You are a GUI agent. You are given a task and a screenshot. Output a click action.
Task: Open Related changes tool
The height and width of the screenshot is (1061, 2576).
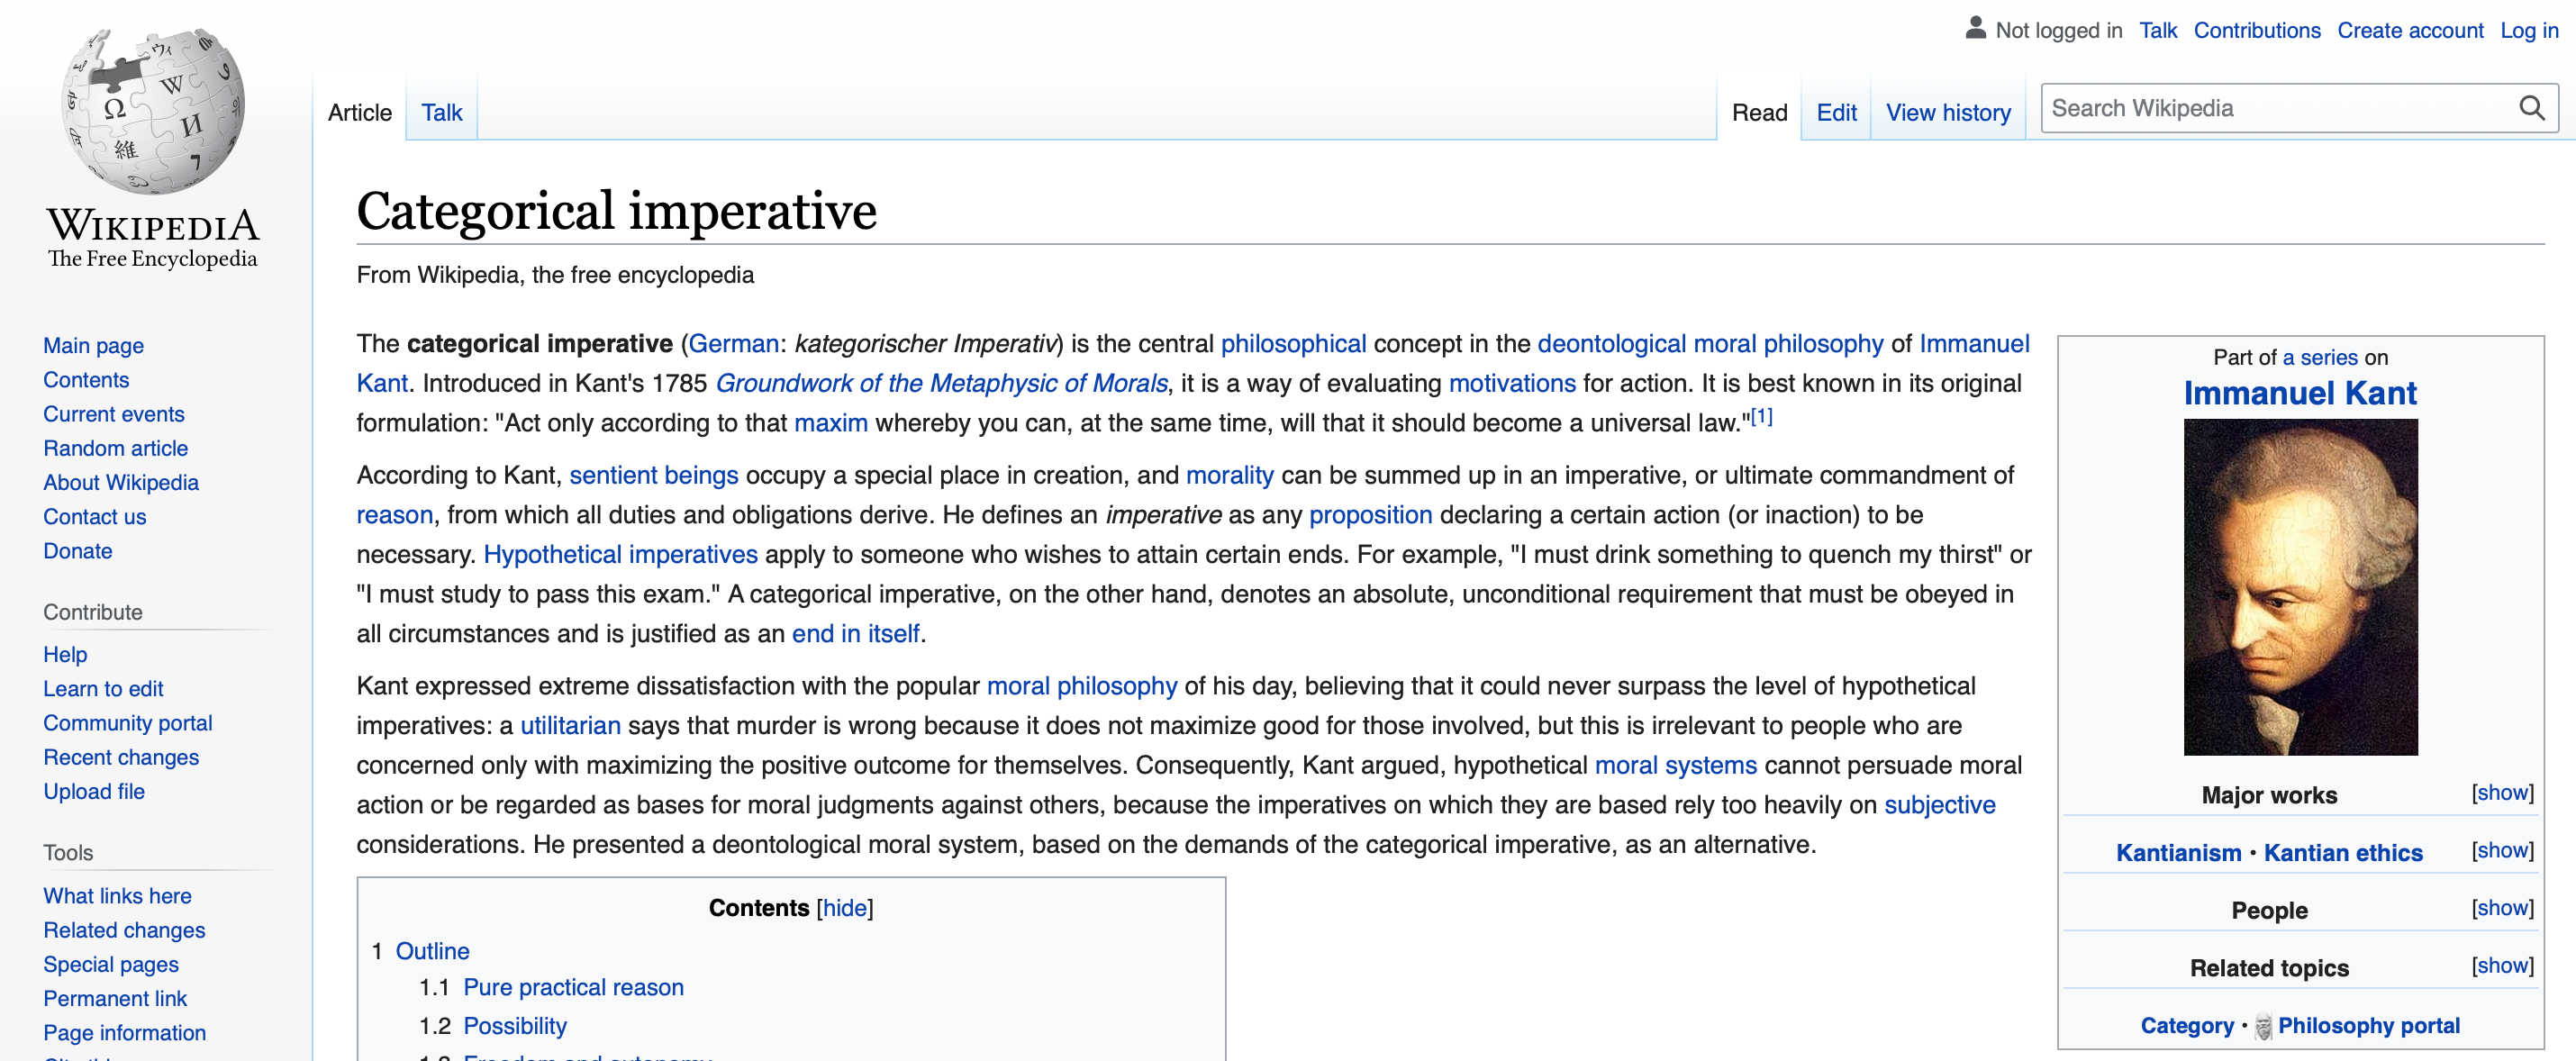click(x=124, y=930)
